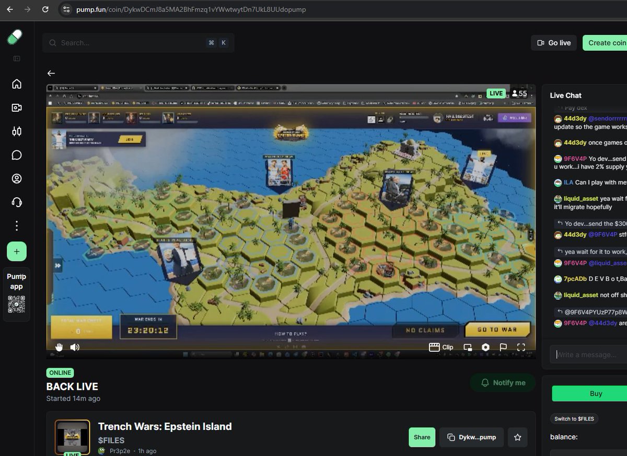Star the Trench Wars coin as favorite
This screenshot has width=627, height=456.
[x=517, y=437]
